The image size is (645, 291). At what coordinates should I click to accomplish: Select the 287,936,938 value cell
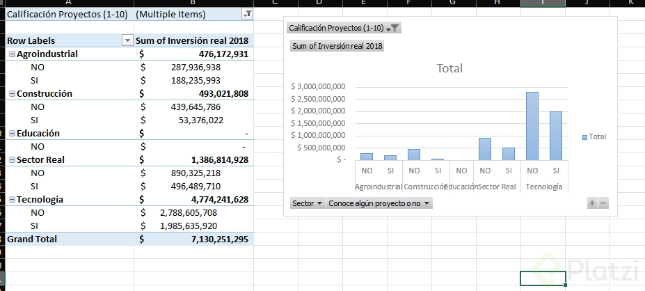tap(193, 67)
